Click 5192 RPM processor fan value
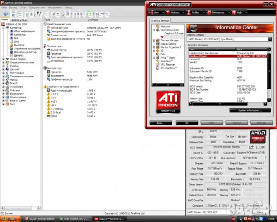 point(92,72)
